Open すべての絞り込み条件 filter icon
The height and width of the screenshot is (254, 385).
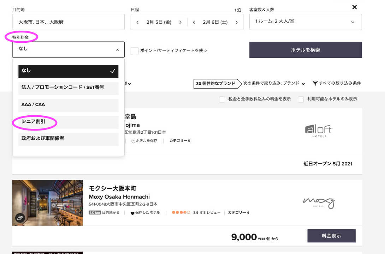click(315, 83)
